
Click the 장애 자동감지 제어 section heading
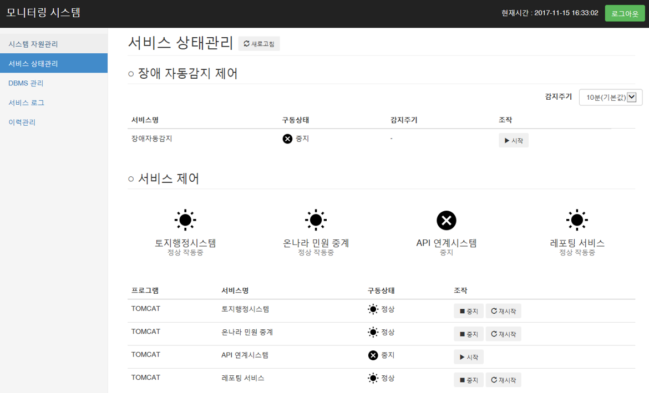182,74
